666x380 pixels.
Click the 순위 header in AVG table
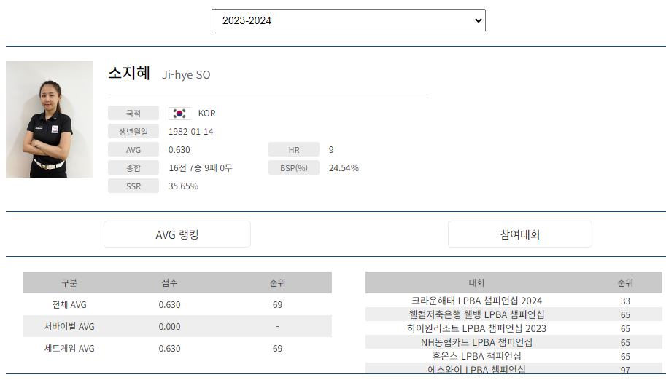277,283
